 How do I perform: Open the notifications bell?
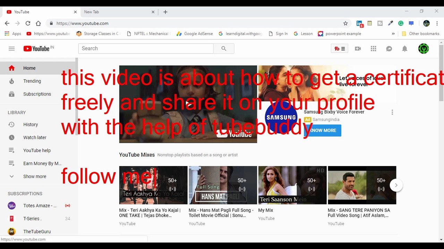[x=404, y=49]
